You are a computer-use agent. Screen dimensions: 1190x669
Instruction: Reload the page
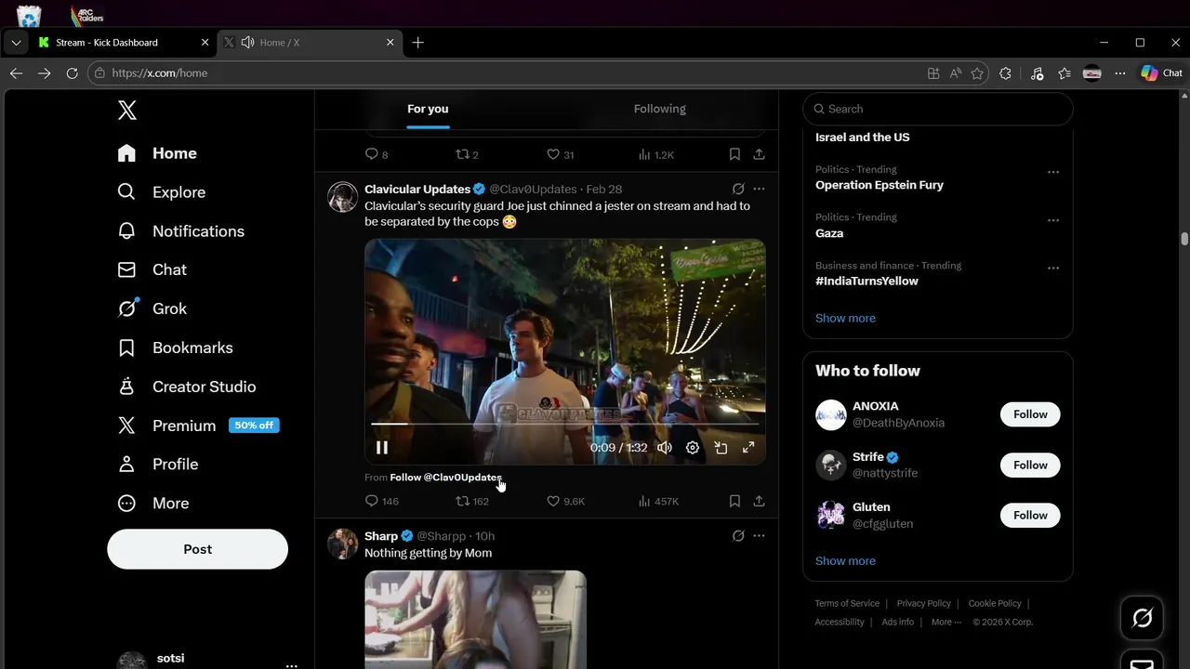tap(72, 73)
